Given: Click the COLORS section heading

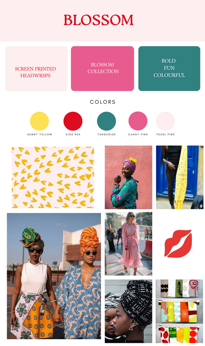Looking at the screenshot, I should (102, 102).
